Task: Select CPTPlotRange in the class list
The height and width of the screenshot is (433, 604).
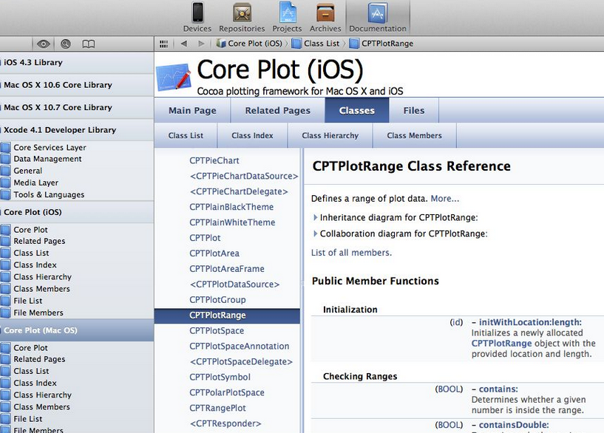Action: coord(227,316)
